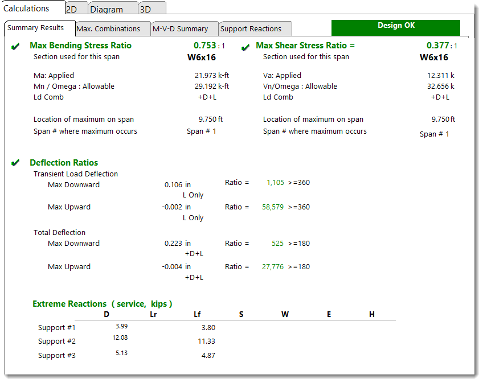Click the S column header
The width and height of the screenshot is (483, 383).
pyautogui.click(x=241, y=314)
